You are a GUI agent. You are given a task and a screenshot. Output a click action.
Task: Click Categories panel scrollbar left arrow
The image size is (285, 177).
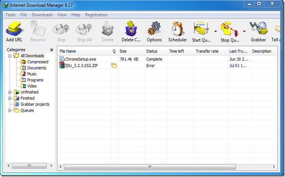8,166
